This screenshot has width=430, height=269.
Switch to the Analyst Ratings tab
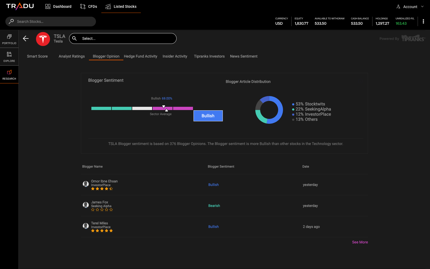72,56
